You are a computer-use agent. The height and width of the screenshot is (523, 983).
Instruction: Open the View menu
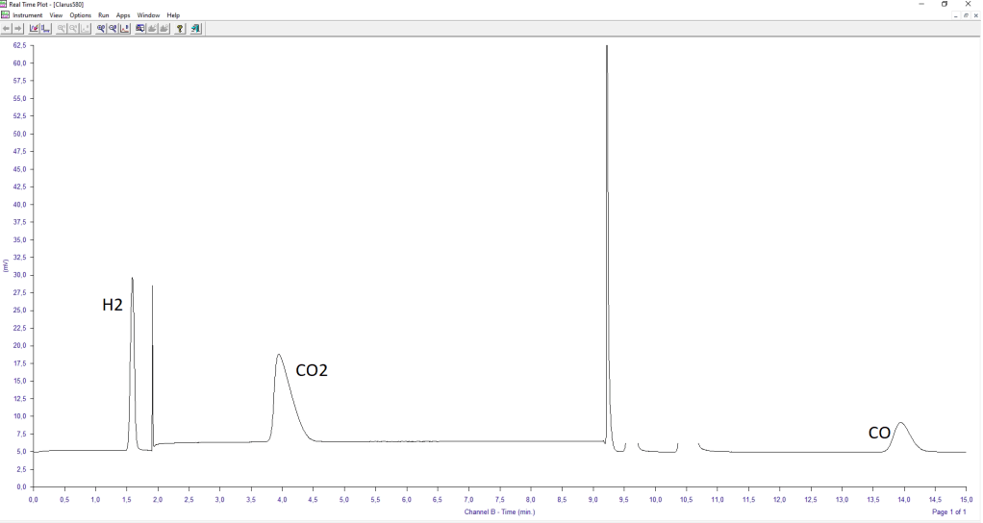pyautogui.click(x=56, y=15)
